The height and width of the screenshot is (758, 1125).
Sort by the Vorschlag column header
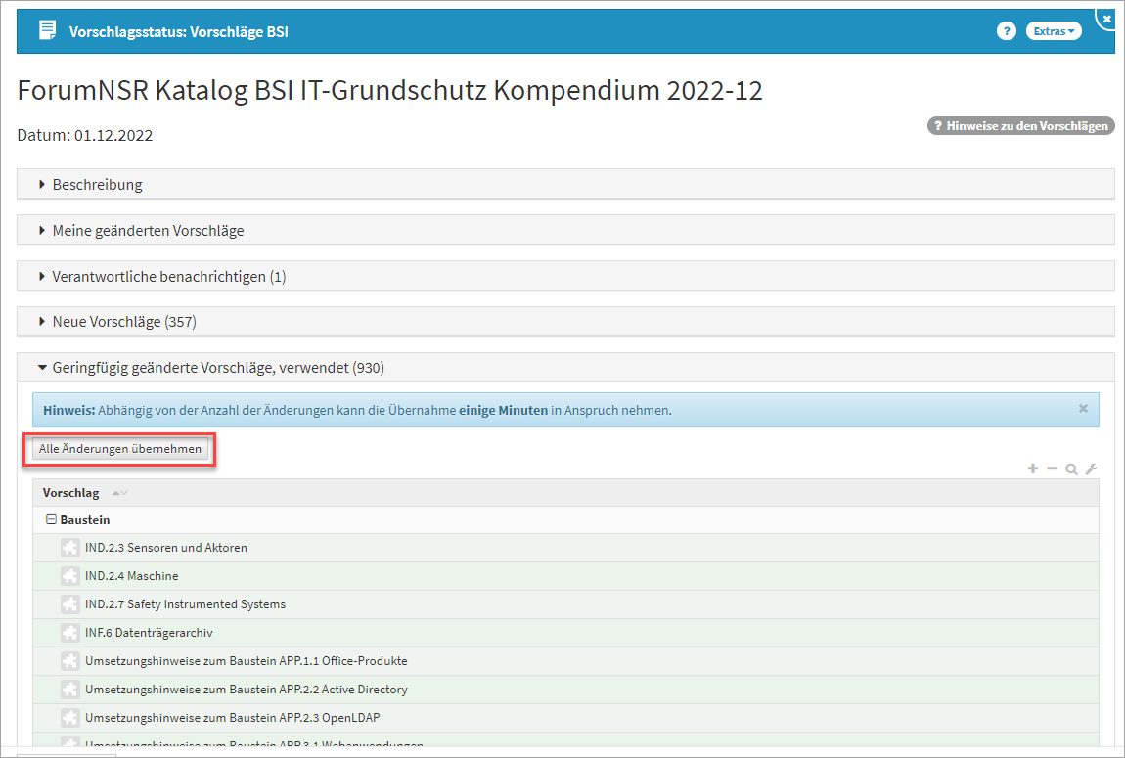[71, 493]
